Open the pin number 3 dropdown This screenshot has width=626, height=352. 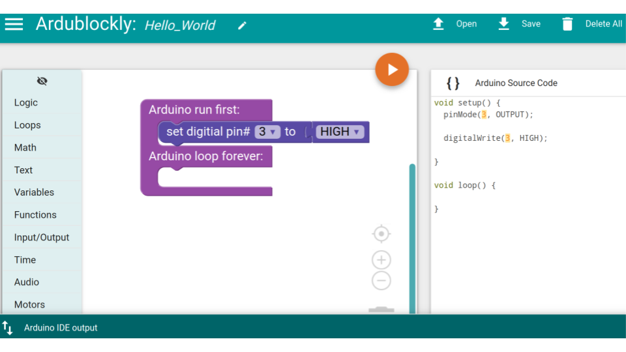267,132
